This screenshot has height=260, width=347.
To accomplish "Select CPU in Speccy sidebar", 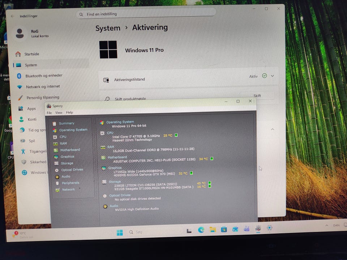I will (63, 137).
